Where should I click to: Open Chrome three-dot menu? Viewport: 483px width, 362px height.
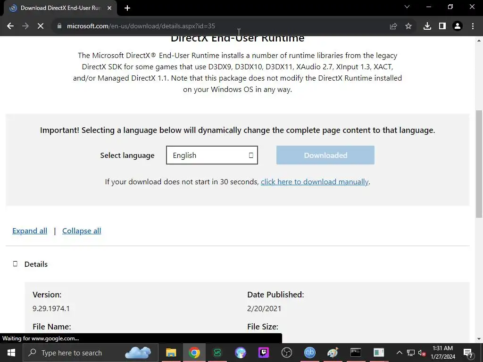pyautogui.click(x=473, y=26)
